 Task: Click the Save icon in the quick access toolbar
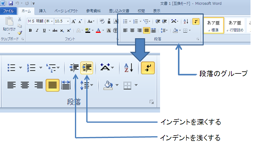tap(11, 3)
